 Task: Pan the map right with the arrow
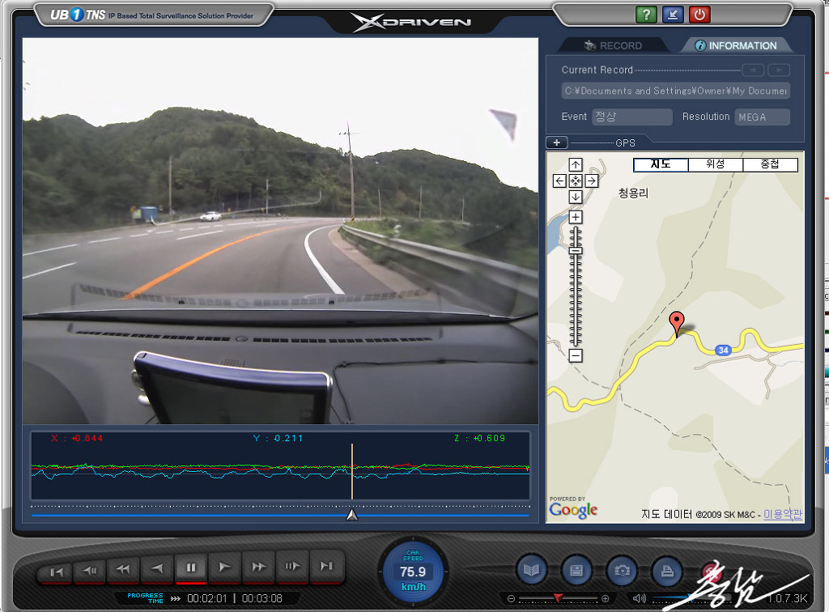(592, 181)
